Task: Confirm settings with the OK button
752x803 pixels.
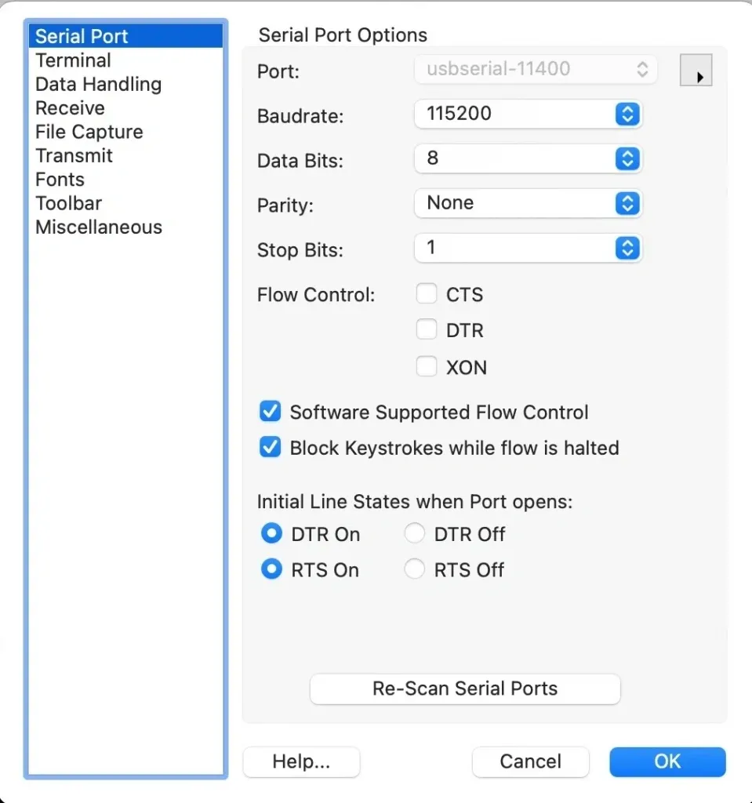Action: [x=667, y=761]
